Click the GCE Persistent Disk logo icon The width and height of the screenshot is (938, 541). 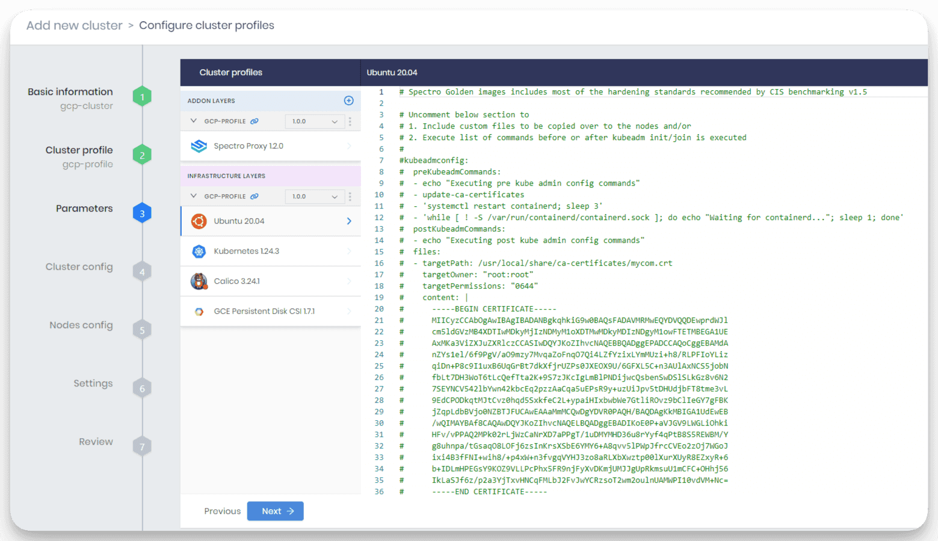click(x=199, y=311)
